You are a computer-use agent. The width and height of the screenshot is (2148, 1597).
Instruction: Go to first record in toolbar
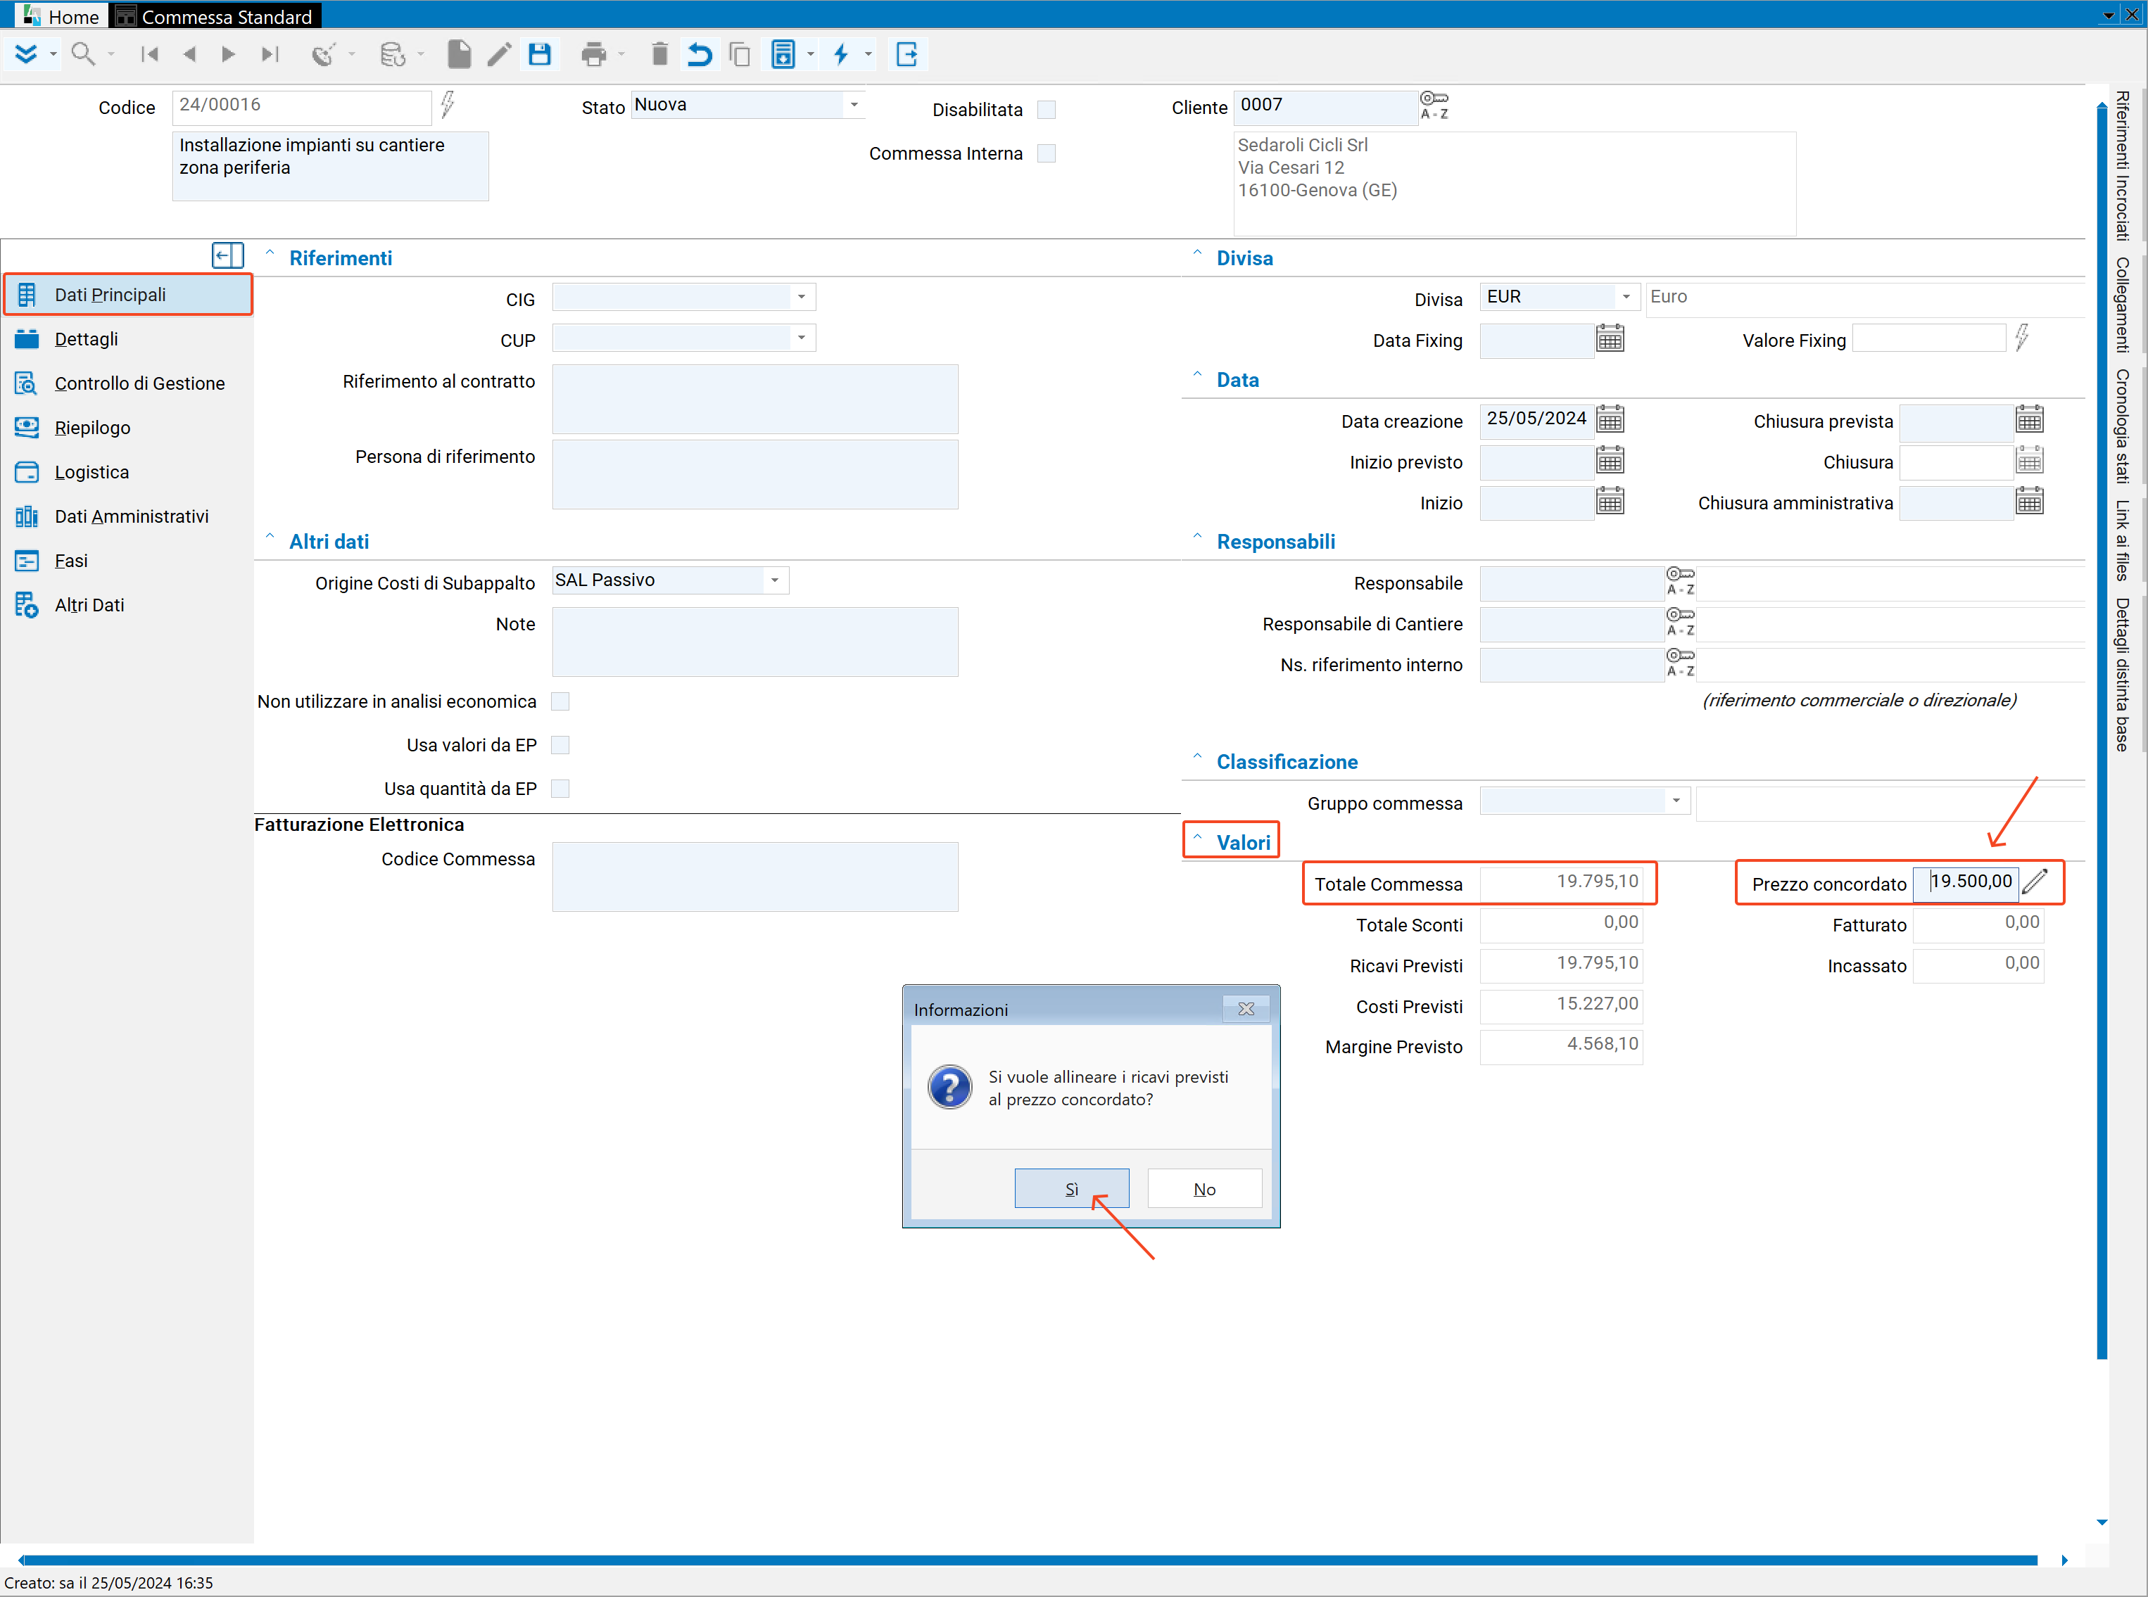(x=149, y=54)
